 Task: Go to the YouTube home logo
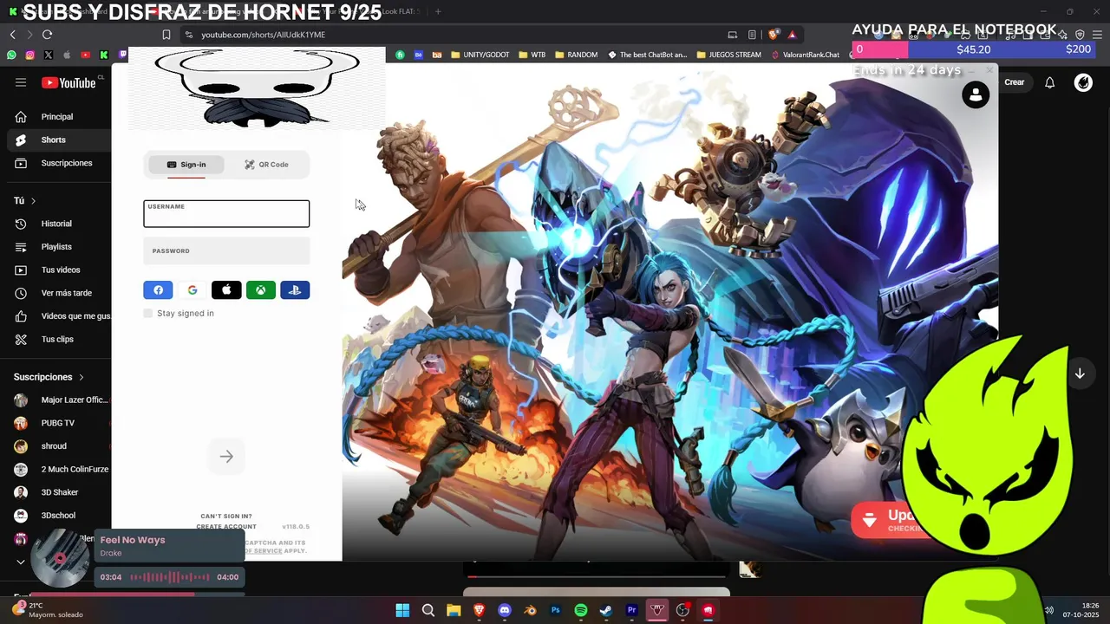(68, 82)
